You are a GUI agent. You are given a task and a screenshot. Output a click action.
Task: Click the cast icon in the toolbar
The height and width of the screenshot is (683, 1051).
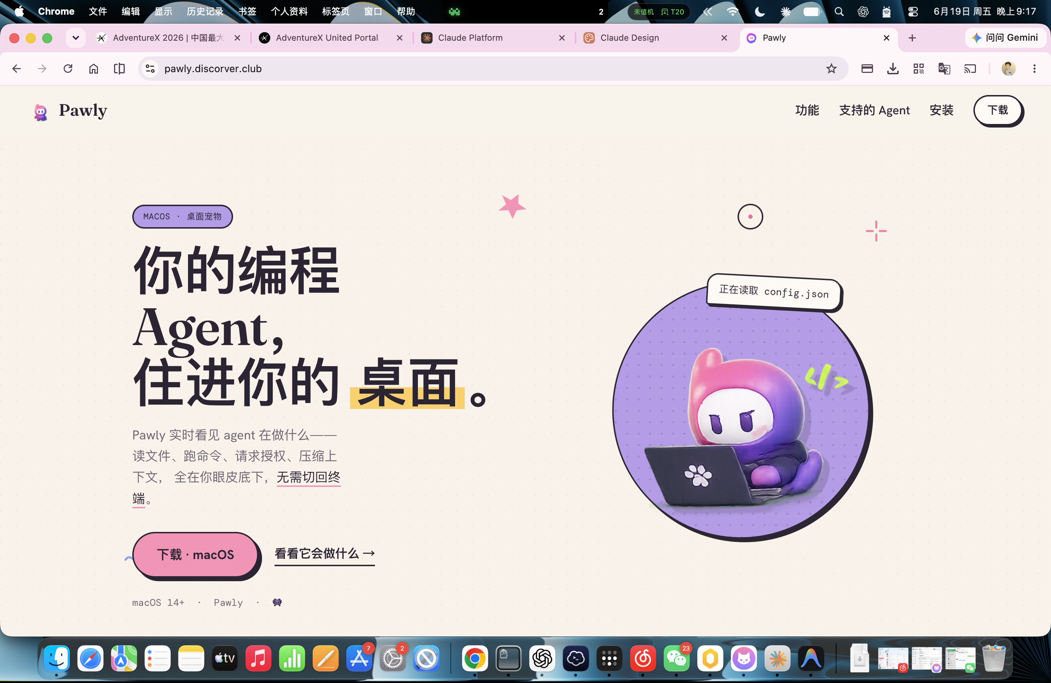[970, 68]
